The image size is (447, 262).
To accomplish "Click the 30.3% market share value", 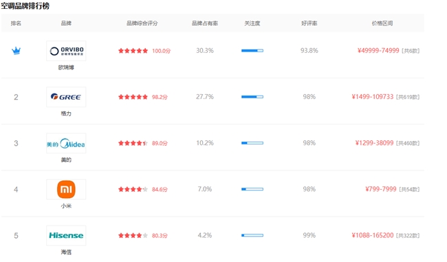I will pyautogui.click(x=205, y=51).
